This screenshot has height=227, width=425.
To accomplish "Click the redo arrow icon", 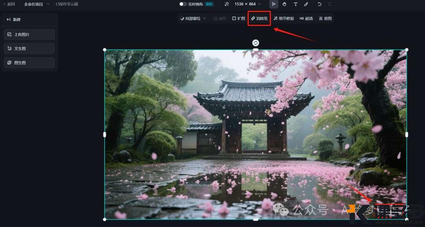I will pos(330,4).
